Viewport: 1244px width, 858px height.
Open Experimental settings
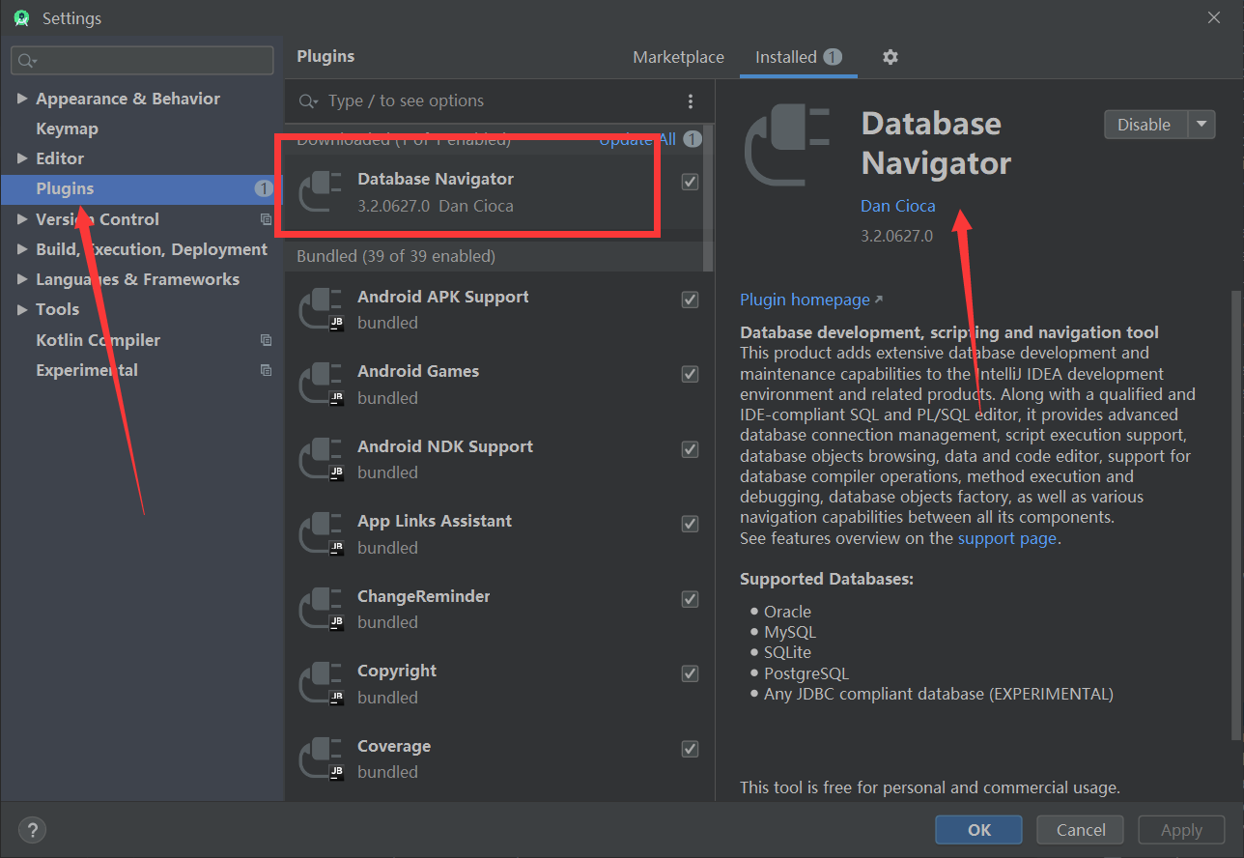[x=87, y=370]
